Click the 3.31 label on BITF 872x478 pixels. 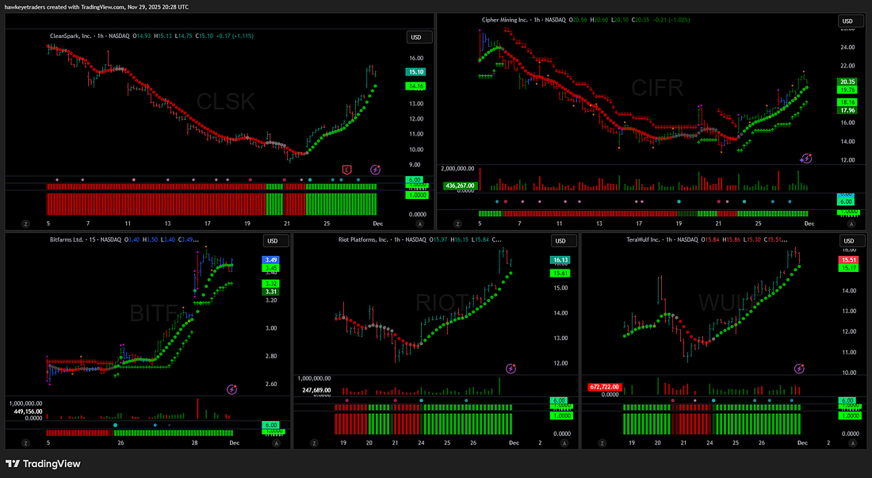tap(271, 291)
